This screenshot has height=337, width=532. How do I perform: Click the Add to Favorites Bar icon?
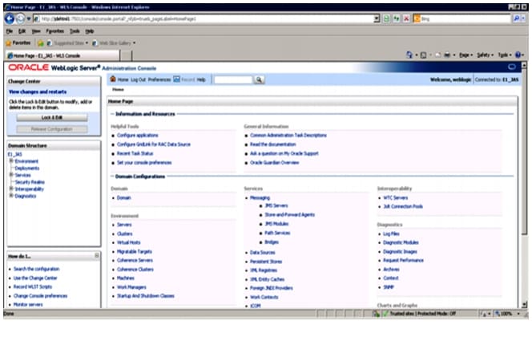[x=40, y=43]
